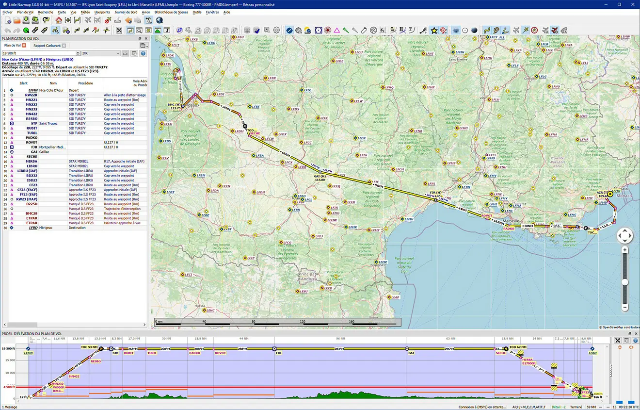
Task: Open the Bibliothèque de Scènes menu
Action: click(x=171, y=12)
